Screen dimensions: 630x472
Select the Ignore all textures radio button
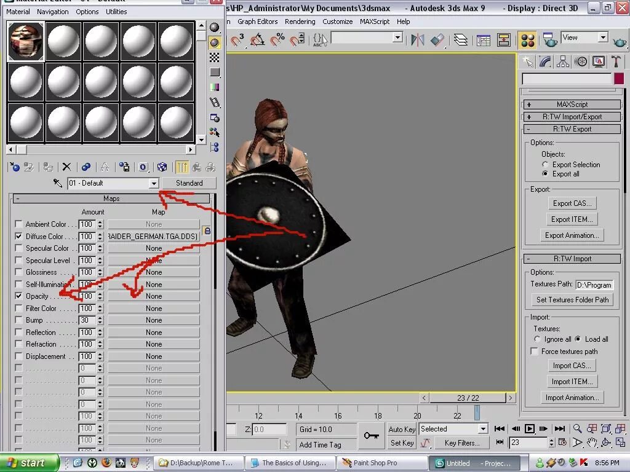[x=537, y=339]
